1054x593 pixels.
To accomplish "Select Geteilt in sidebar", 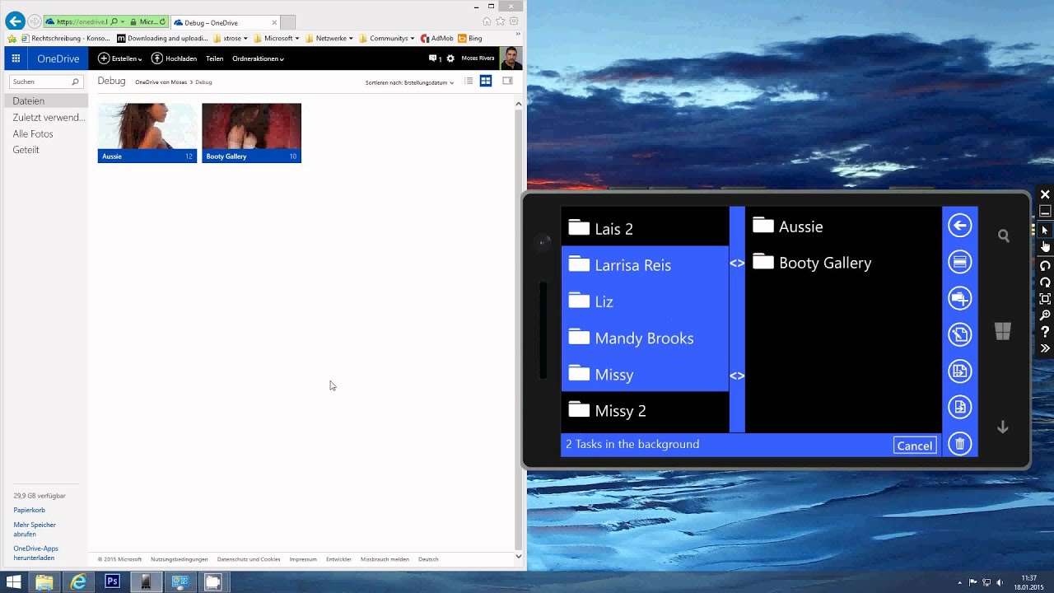I will tap(26, 150).
